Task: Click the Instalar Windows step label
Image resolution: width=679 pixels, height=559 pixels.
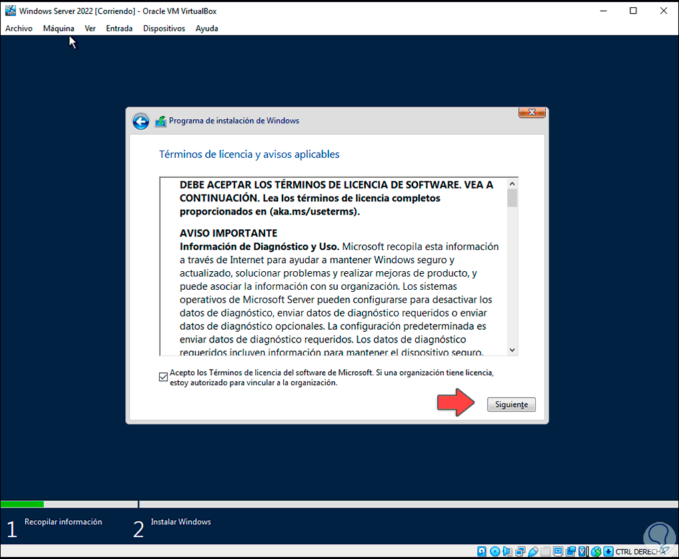Action: pos(181,522)
